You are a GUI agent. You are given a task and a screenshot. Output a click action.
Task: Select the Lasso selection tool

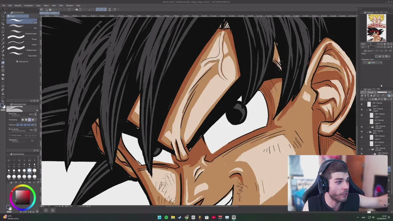(x=3, y=32)
